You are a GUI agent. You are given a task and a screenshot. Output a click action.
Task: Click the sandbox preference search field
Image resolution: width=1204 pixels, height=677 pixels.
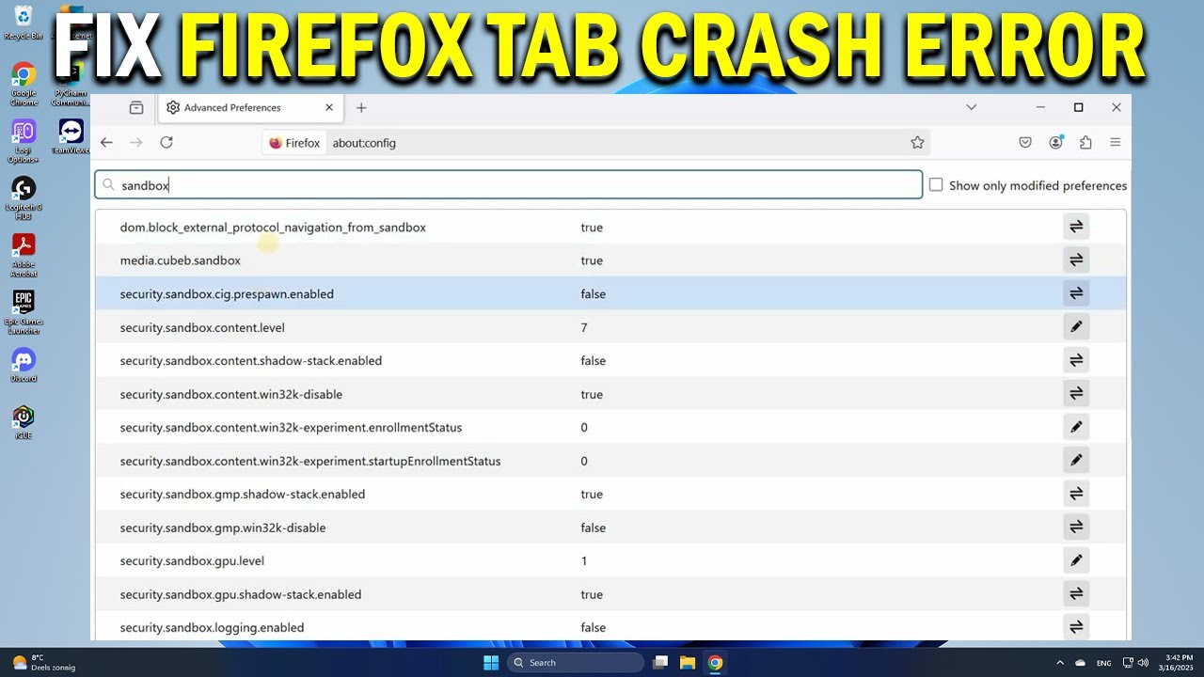coord(509,185)
